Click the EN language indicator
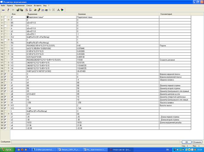204x152 pixels. click(167, 150)
